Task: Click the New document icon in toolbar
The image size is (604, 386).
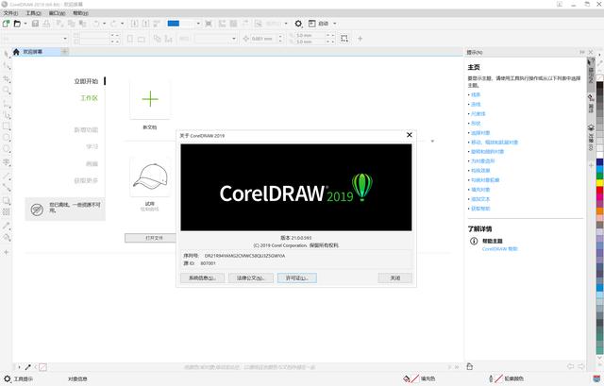Action: (6, 24)
